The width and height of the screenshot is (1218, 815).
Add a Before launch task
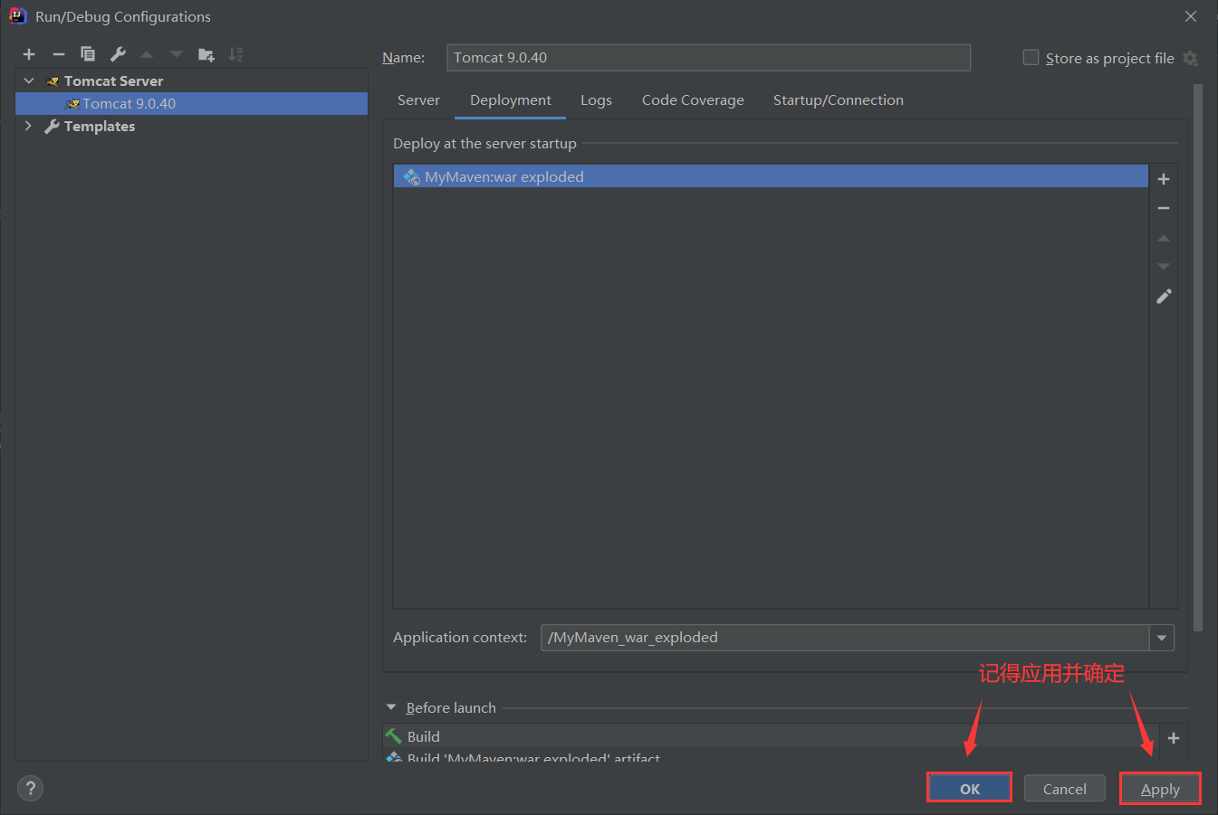pyautogui.click(x=1174, y=738)
